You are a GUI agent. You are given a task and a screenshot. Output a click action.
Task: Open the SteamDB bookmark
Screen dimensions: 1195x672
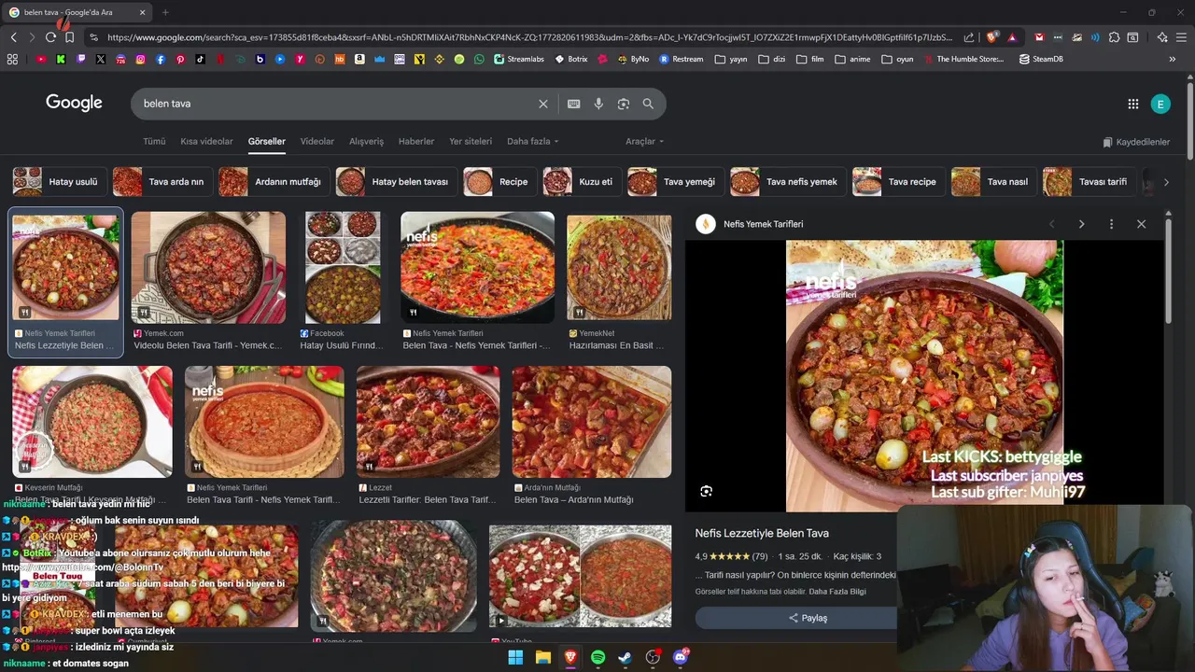pos(1041,59)
